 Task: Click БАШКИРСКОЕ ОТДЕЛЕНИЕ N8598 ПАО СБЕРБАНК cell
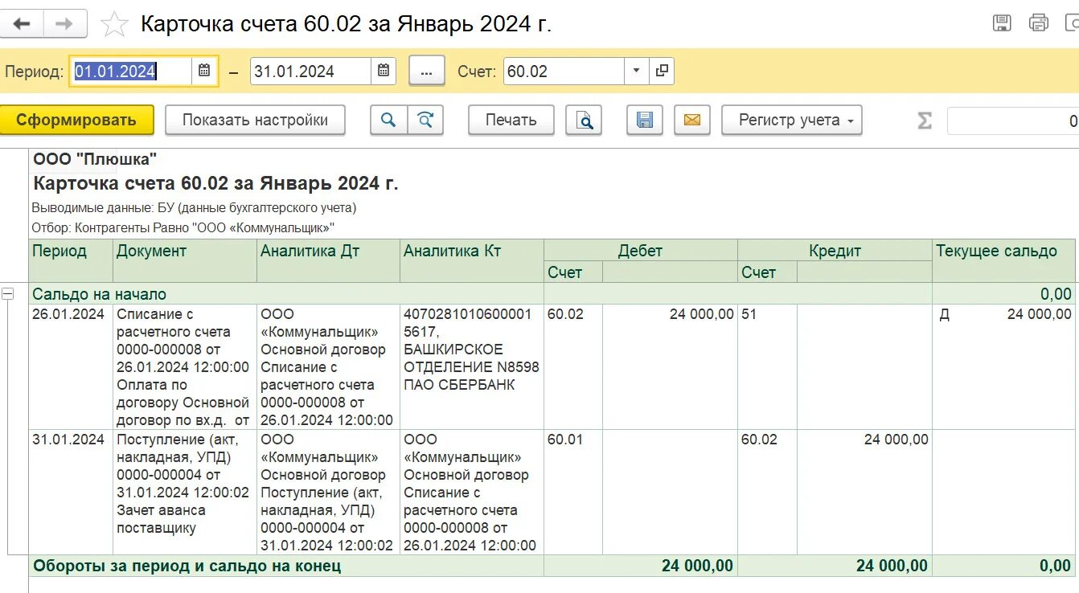click(472, 367)
